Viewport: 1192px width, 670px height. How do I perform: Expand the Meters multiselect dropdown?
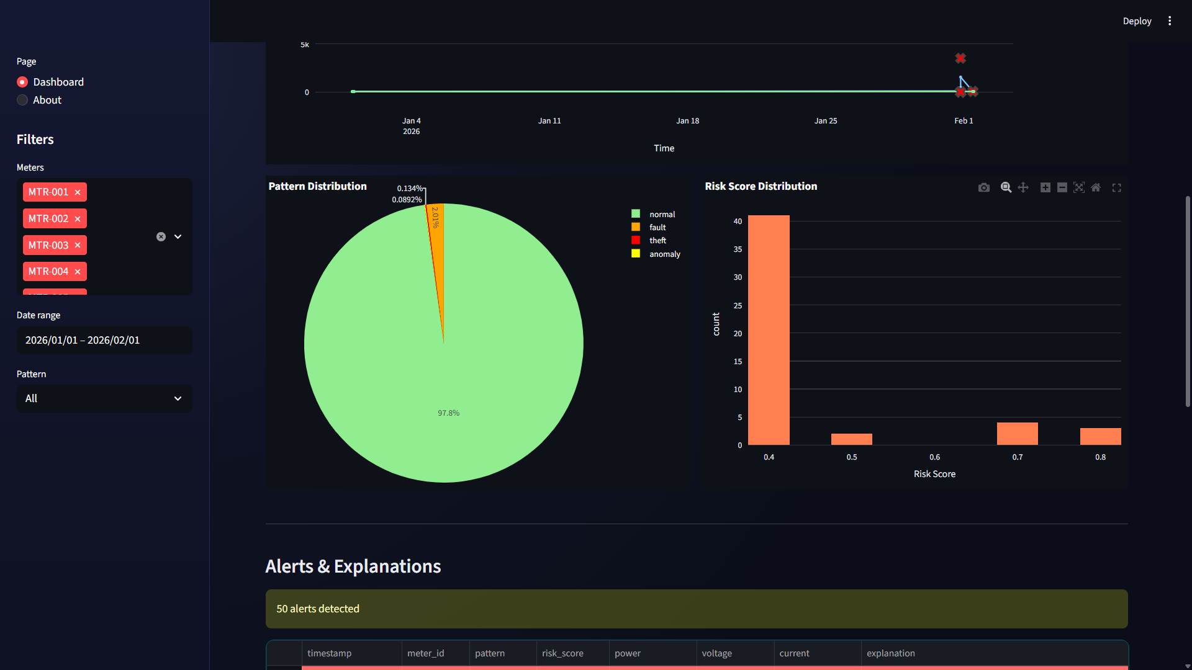[178, 236]
